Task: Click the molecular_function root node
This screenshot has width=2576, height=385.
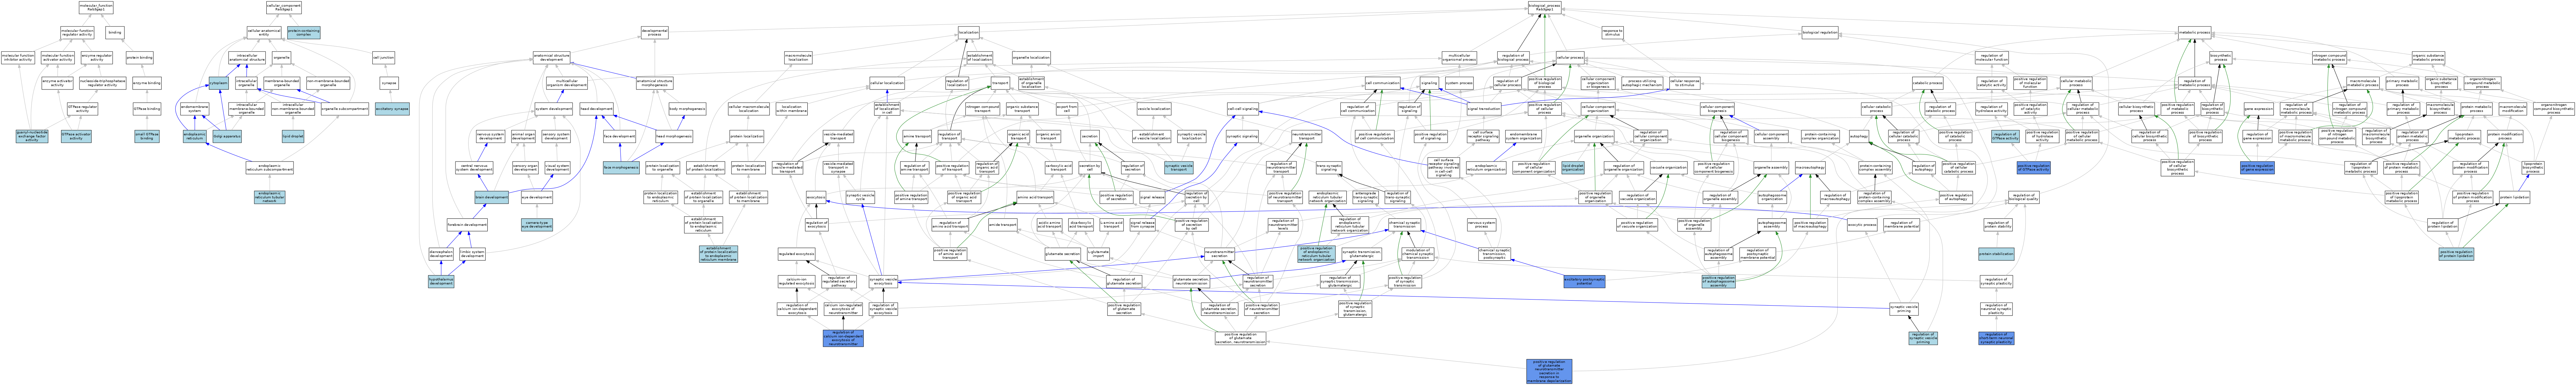Action: pyautogui.click(x=96, y=8)
